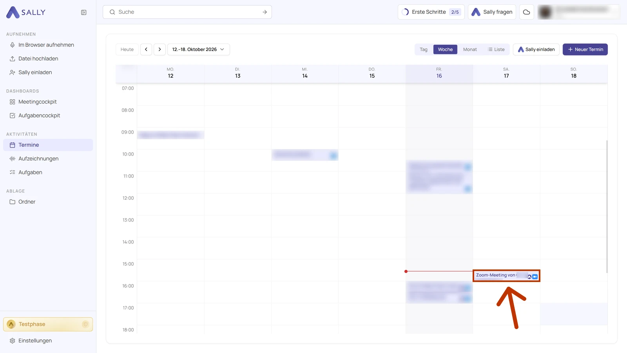This screenshot has height=353, width=627.
Task: Open the Ordner folder section
Action: click(x=48, y=202)
